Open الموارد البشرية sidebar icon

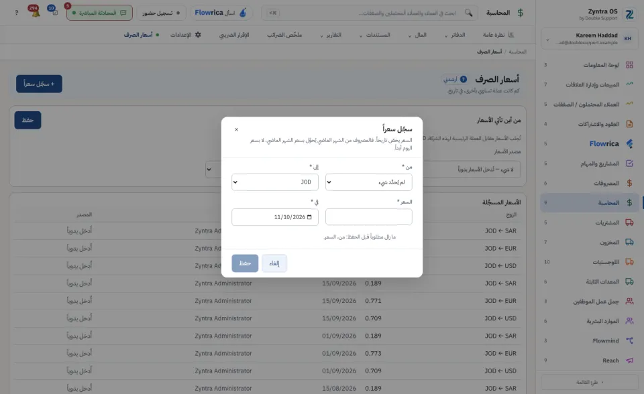[629, 321]
